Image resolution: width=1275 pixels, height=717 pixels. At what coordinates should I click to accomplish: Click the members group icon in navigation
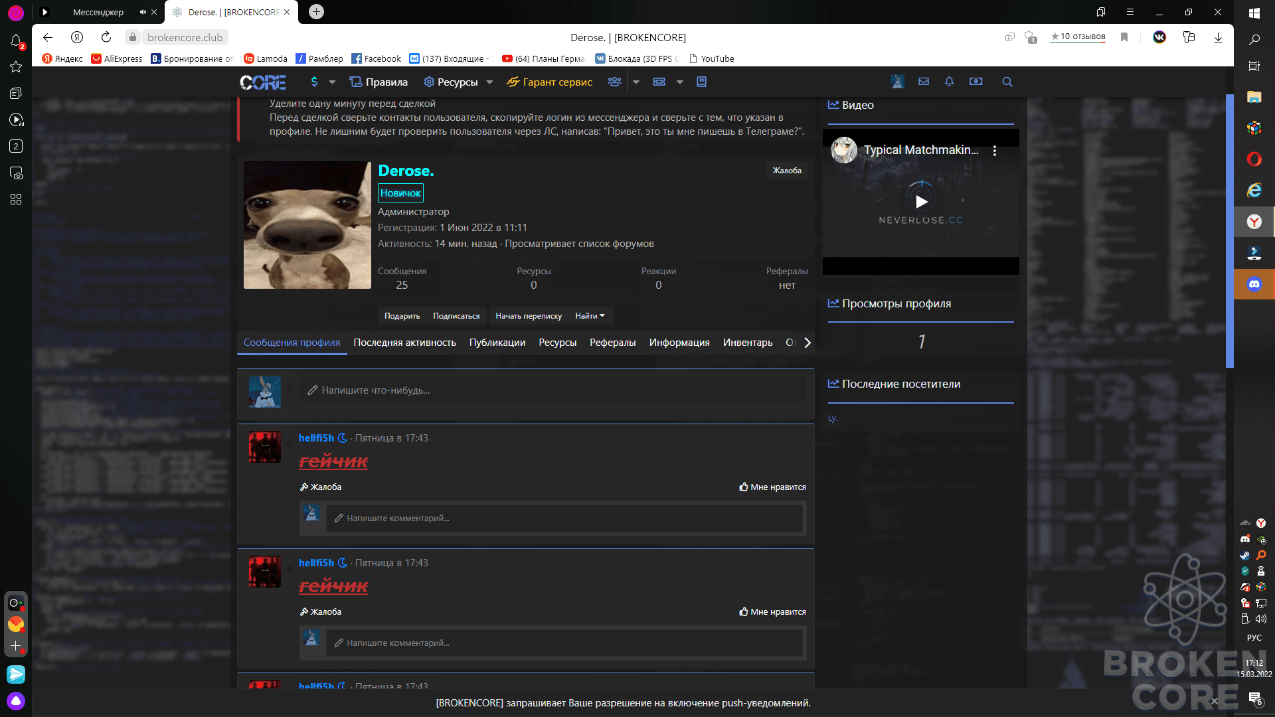(614, 82)
